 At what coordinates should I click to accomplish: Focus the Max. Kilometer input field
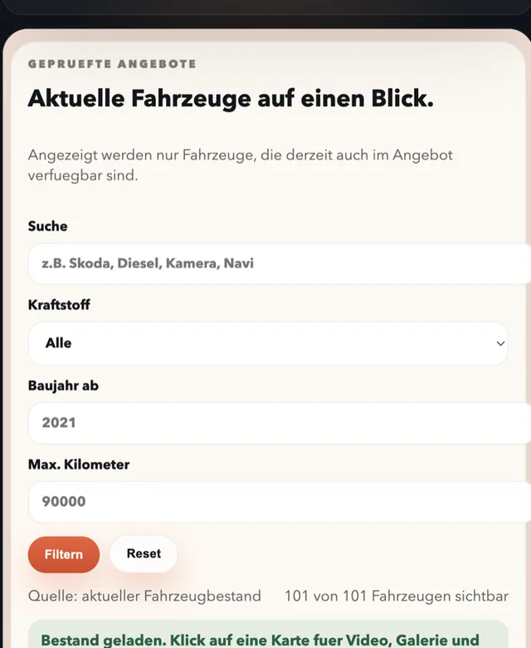(280, 502)
